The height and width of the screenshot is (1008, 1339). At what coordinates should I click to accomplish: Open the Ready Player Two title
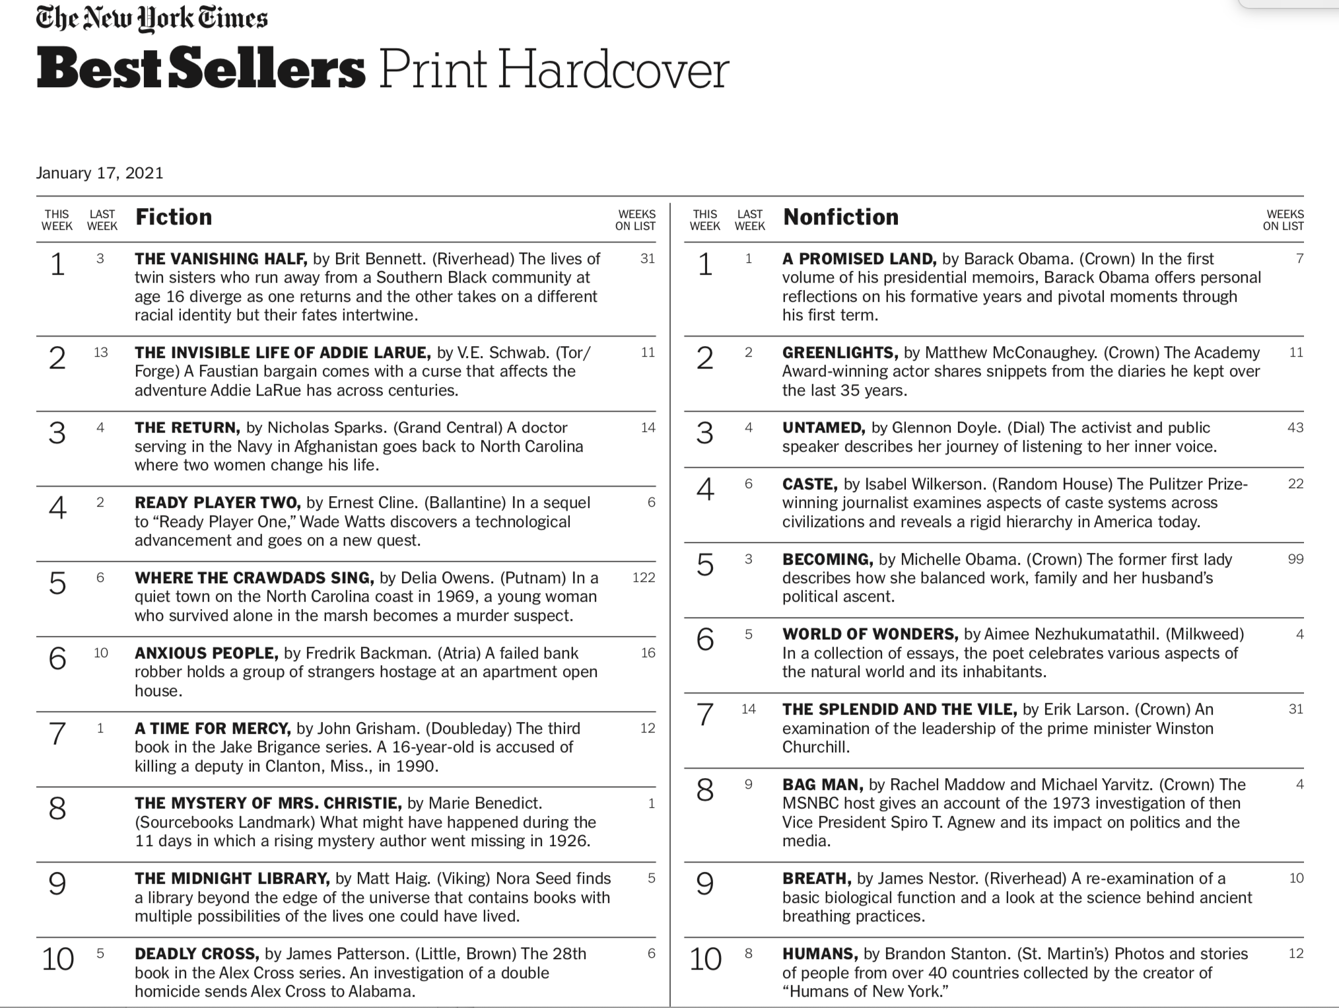(x=217, y=503)
